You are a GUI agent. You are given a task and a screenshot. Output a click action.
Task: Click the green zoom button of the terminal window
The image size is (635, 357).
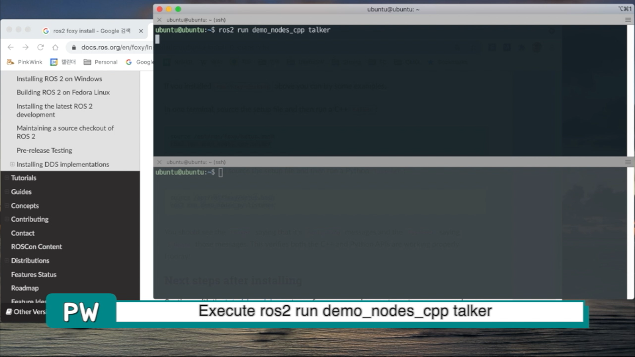(178, 9)
